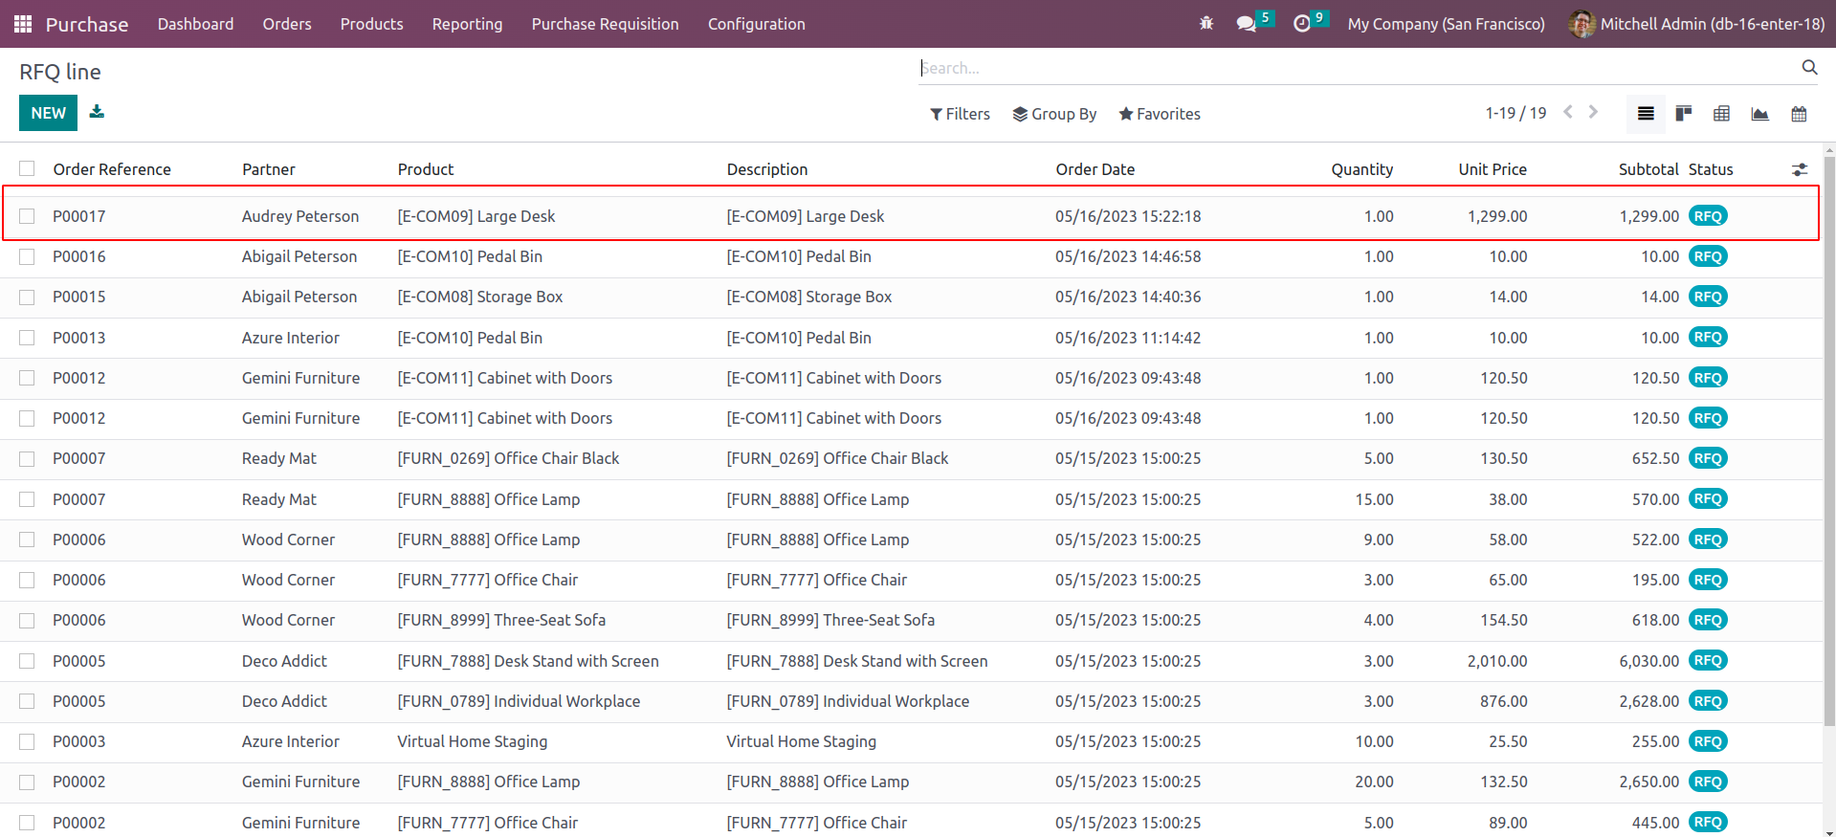Switch to pivot table view

[1721, 114]
